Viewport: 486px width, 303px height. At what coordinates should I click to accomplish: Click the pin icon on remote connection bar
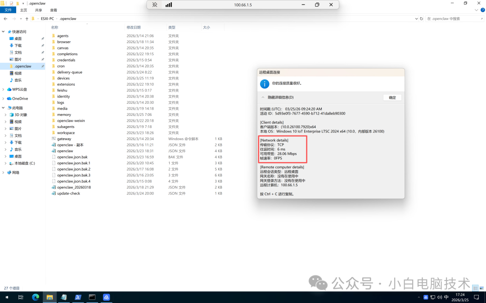[155, 4]
